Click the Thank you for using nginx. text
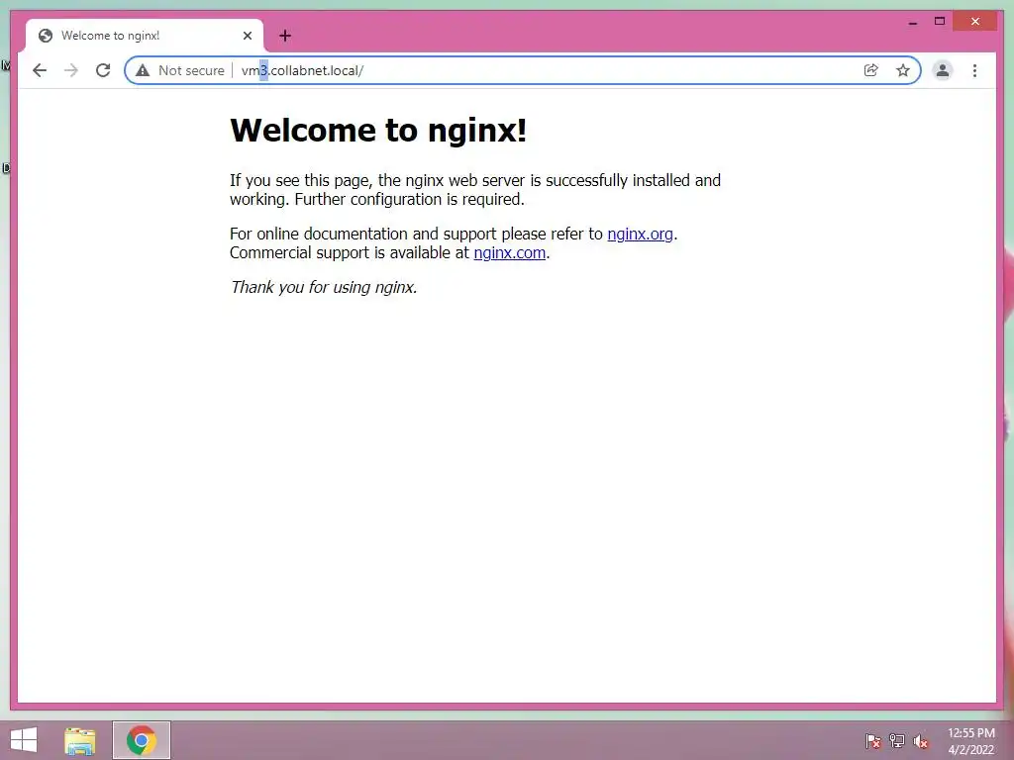1014x760 pixels. coord(324,287)
